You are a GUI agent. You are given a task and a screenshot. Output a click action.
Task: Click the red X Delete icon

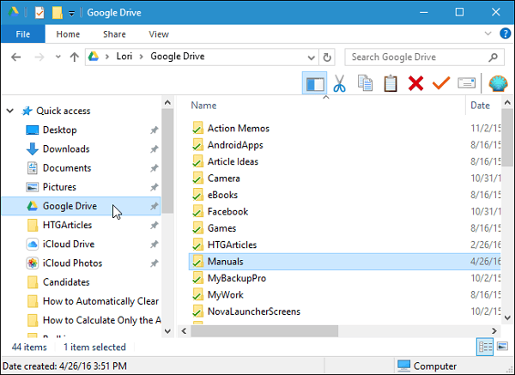click(416, 84)
